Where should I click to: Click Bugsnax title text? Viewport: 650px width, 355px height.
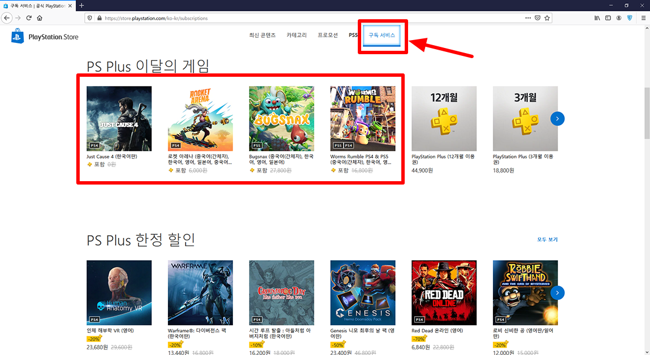pyautogui.click(x=281, y=159)
